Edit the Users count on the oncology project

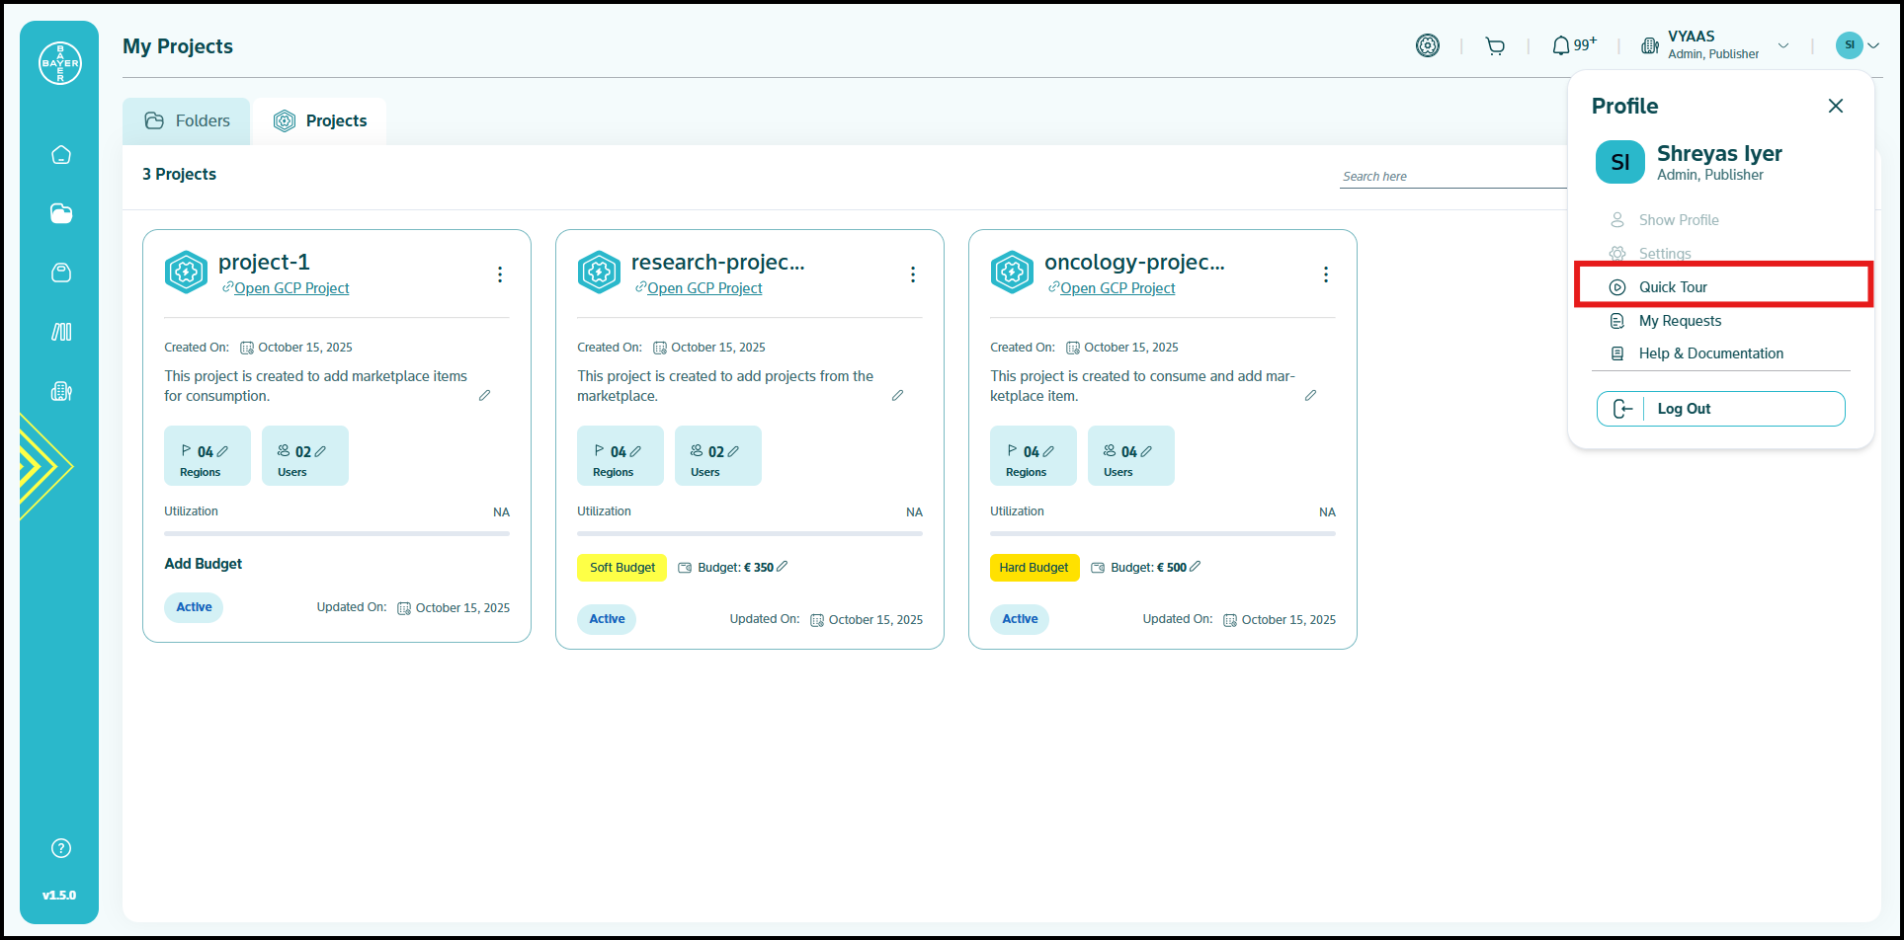[1146, 451]
